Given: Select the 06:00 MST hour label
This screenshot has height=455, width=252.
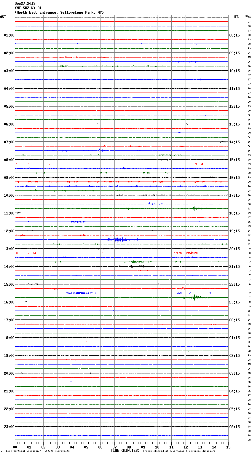Looking at the screenshot, I should coord(9,124).
